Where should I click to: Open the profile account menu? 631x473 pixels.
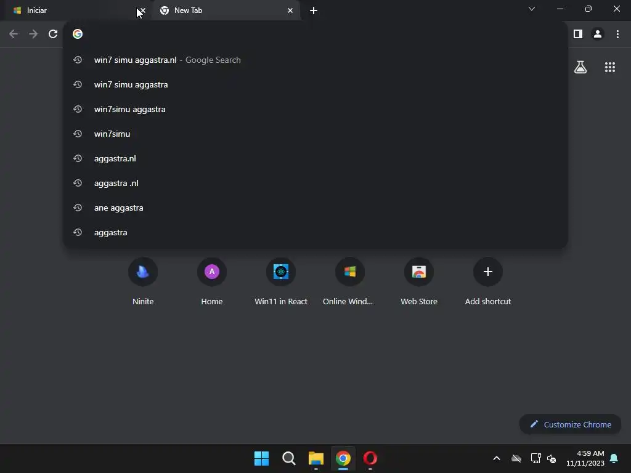(598, 34)
